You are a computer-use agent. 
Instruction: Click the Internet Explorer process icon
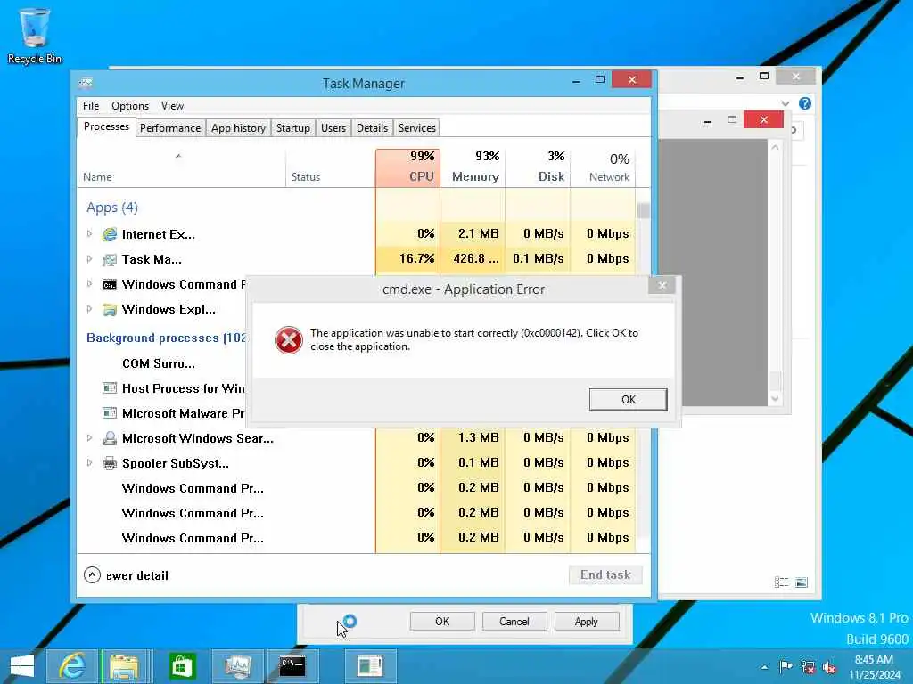[x=110, y=234]
